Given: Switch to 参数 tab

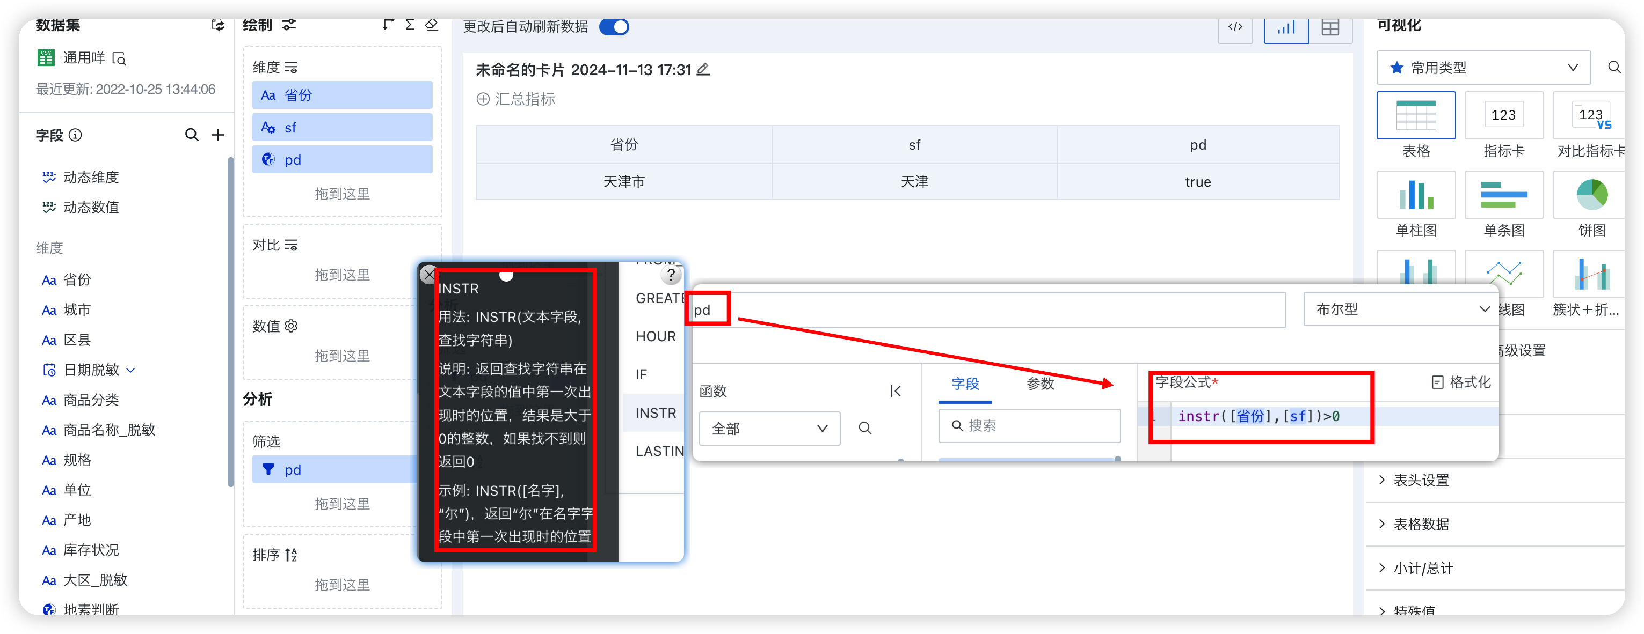Looking at the screenshot, I should pyautogui.click(x=1039, y=384).
